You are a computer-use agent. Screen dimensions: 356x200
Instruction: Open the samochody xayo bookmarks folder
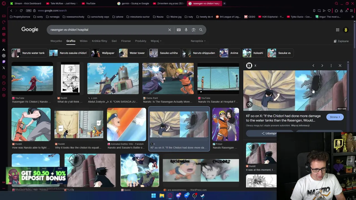tap(98, 17)
